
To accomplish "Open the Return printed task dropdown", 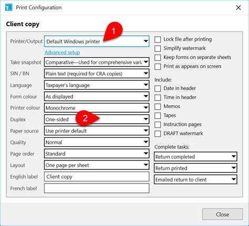I will tap(195, 168).
